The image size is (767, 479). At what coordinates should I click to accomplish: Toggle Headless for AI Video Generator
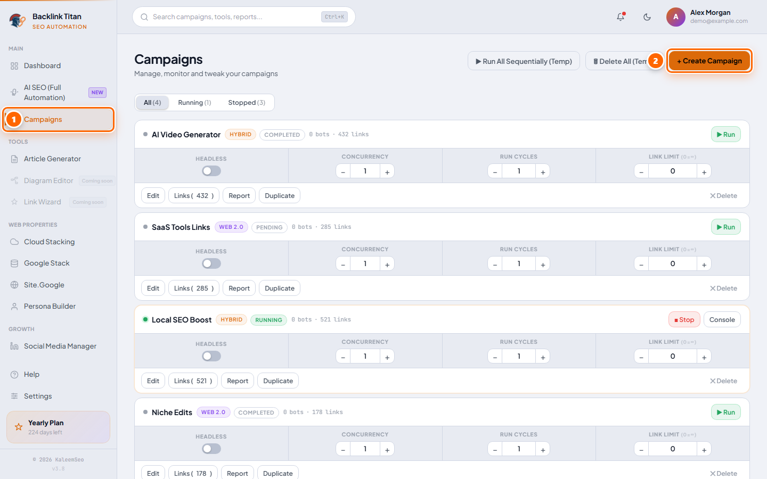(211, 171)
